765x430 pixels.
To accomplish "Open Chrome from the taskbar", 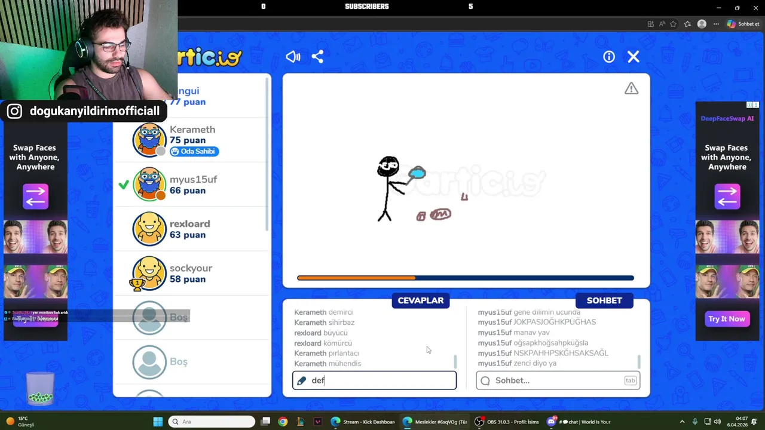I will tap(283, 422).
